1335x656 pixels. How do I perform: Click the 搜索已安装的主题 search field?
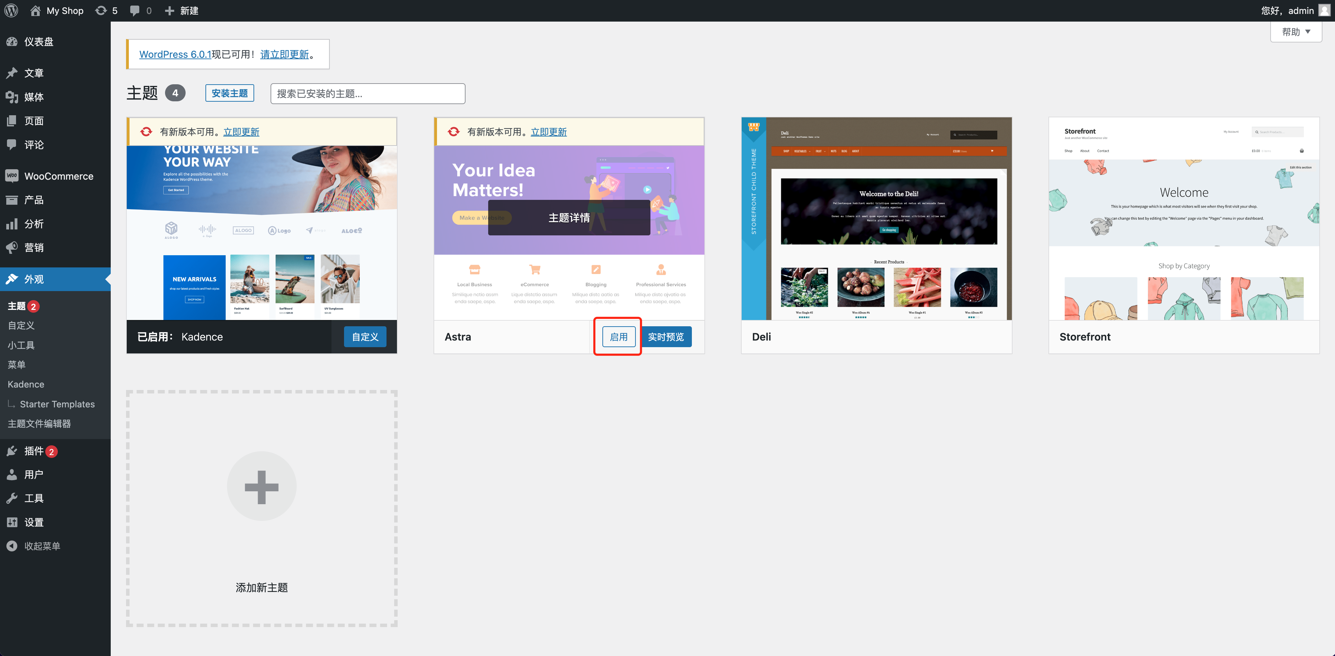click(x=367, y=94)
